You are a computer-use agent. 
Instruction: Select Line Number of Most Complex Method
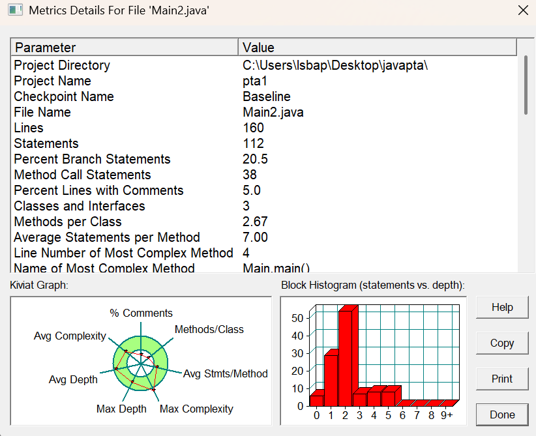point(123,253)
